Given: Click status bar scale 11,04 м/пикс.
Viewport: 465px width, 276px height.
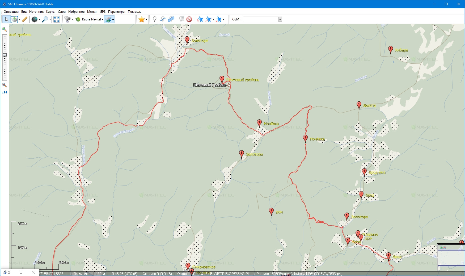Looking at the screenshot, I should pyautogui.click(x=79, y=274).
